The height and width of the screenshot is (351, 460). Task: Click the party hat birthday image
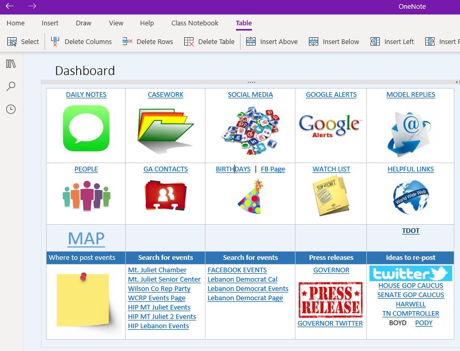250,197
